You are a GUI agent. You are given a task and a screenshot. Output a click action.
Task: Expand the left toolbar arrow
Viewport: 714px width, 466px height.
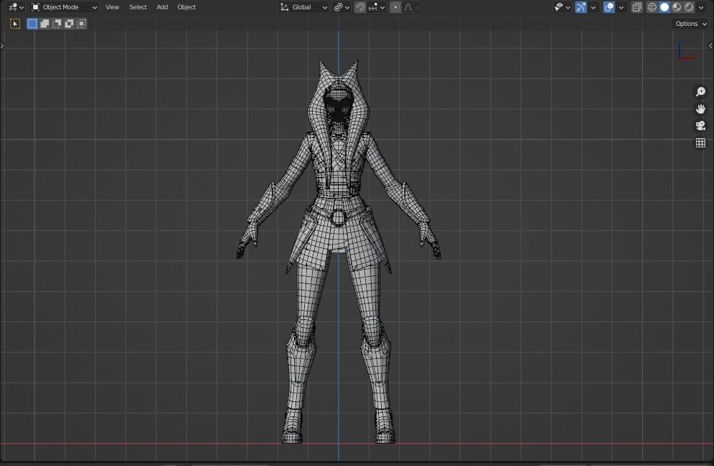(2, 45)
